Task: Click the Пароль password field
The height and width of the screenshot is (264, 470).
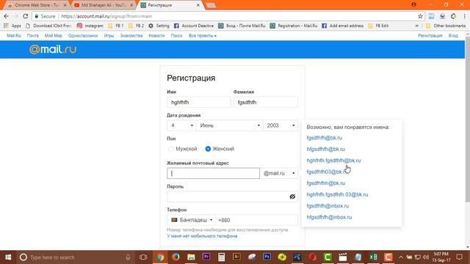Action: click(x=232, y=197)
